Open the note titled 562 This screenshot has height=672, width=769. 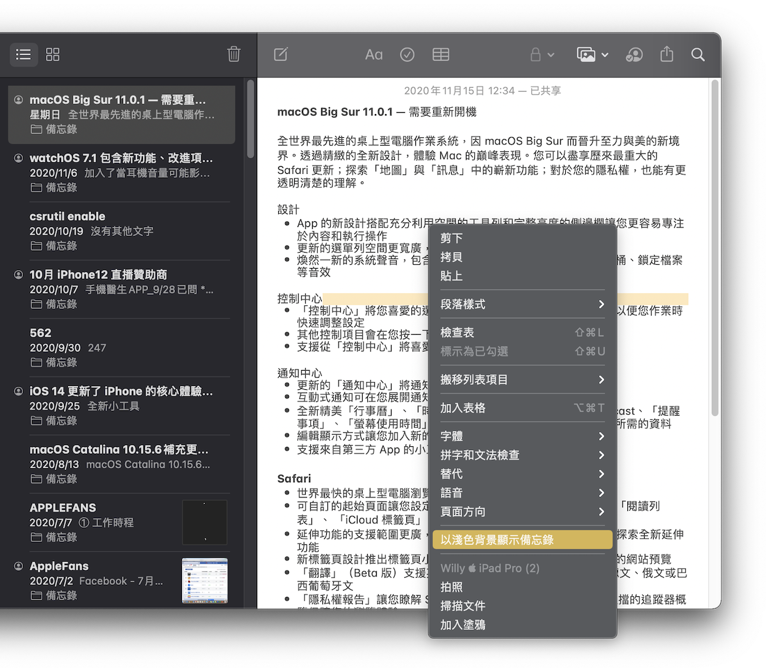121,348
